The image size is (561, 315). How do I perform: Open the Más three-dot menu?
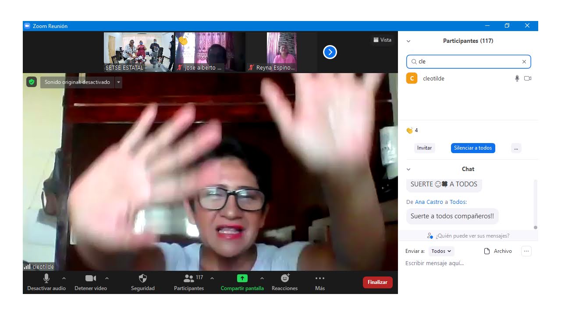pyautogui.click(x=320, y=282)
